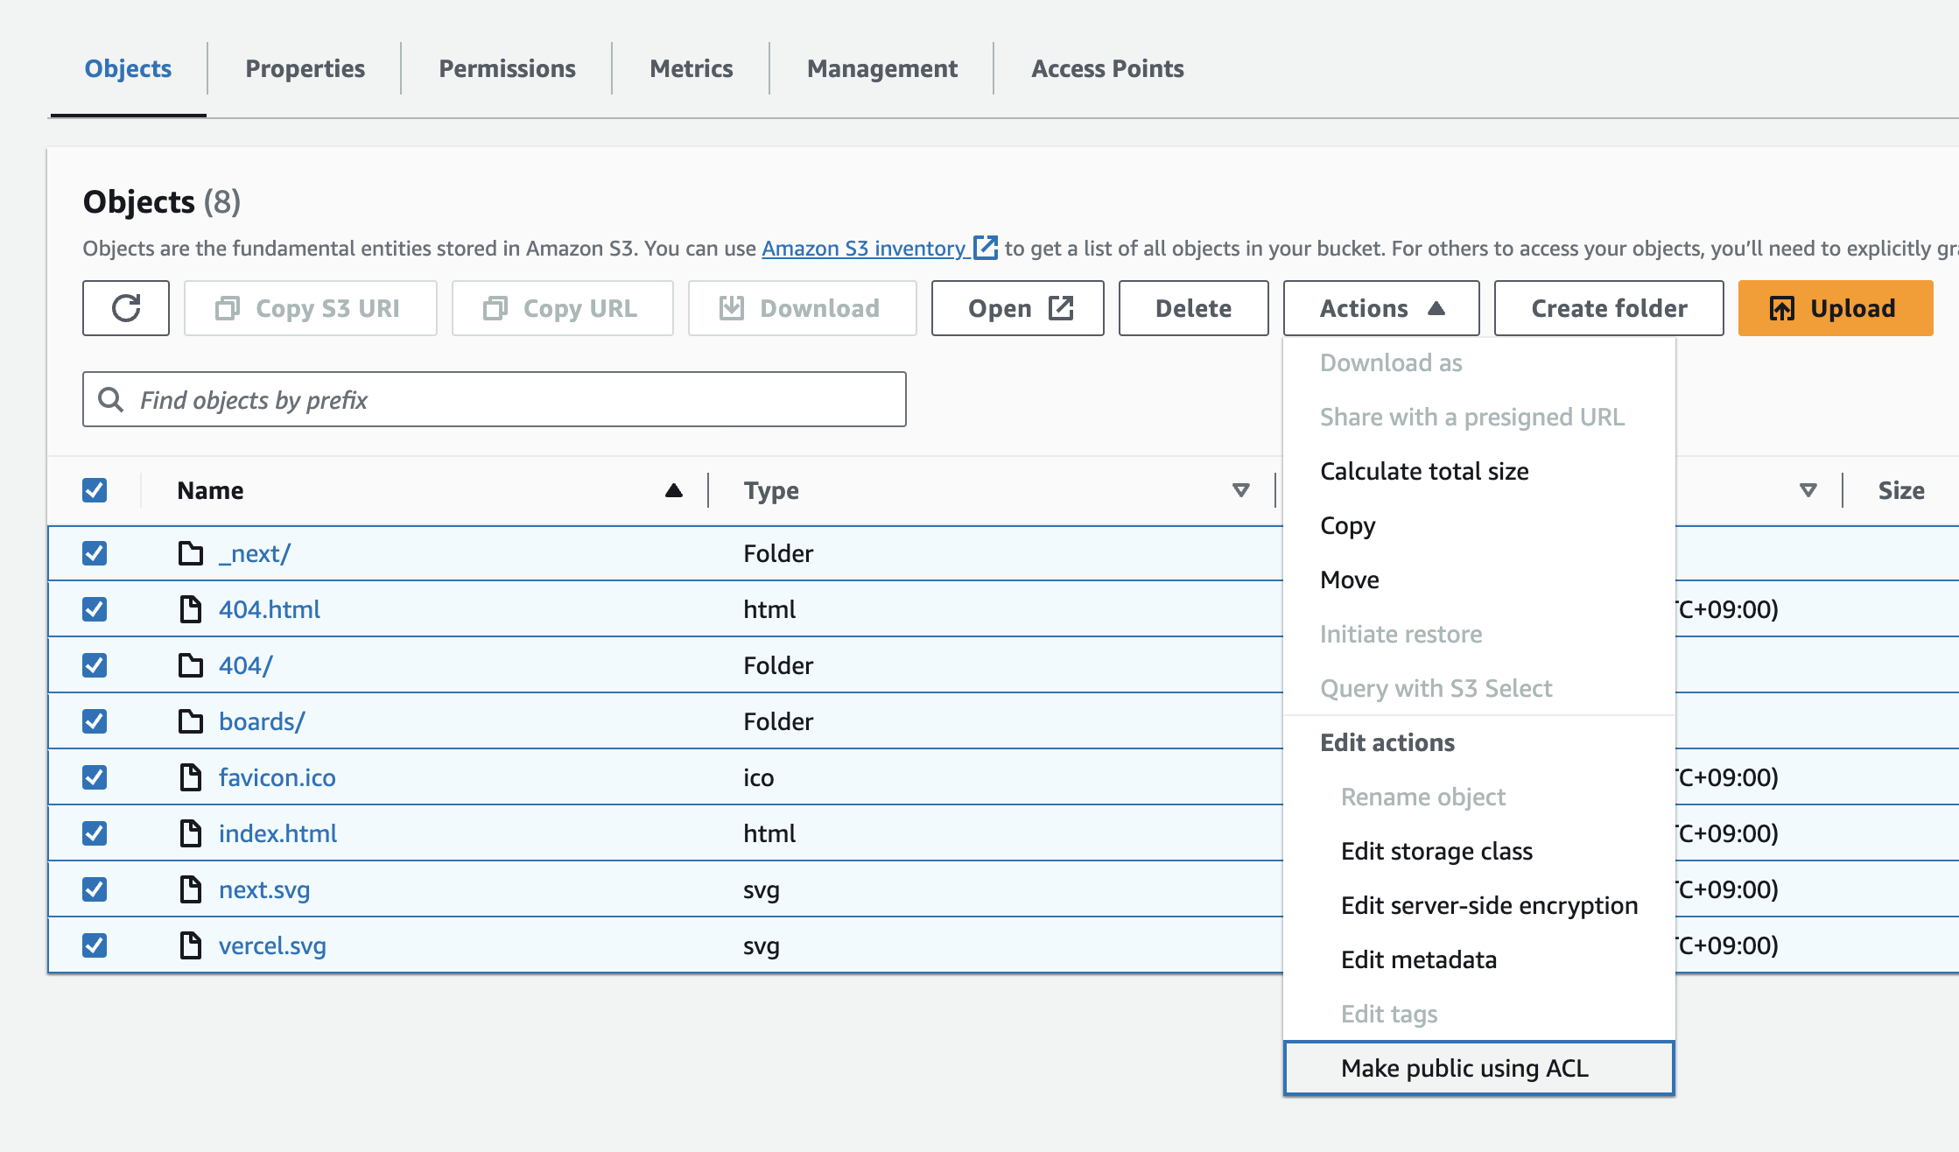Switch to the Permissions tab
The image size is (1959, 1152).
pos(507,68)
